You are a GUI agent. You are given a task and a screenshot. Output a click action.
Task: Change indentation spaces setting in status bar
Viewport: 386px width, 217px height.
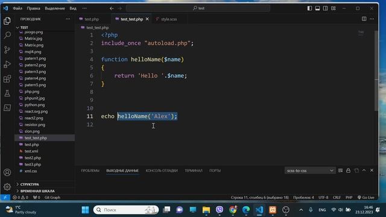(303, 197)
